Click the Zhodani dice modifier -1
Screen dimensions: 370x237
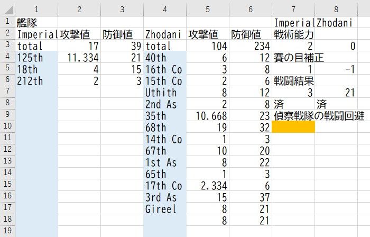pos(336,69)
